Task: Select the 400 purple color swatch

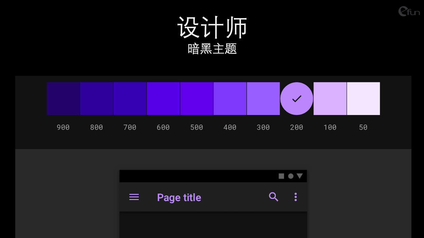Action: click(x=230, y=99)
